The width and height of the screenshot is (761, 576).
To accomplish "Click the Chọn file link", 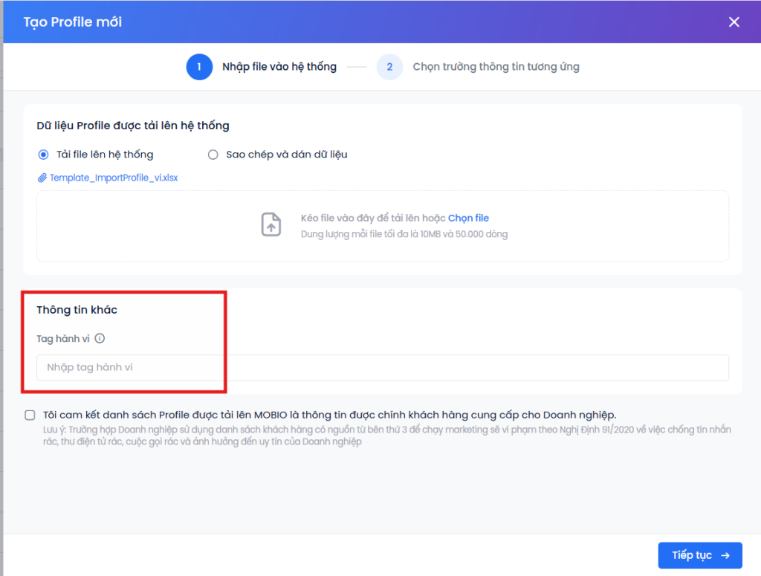I will click(x=468, y=218).
